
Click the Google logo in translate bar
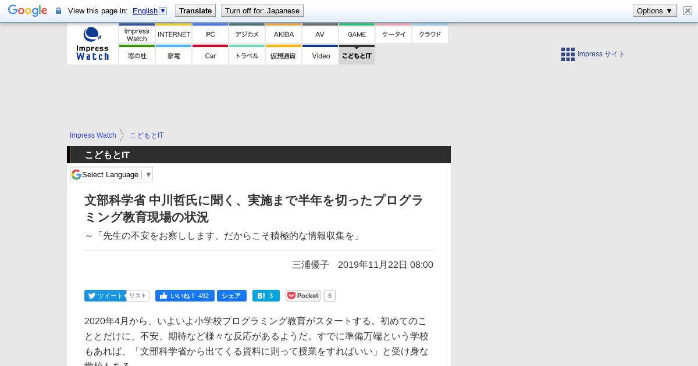(x=27, y=10)
